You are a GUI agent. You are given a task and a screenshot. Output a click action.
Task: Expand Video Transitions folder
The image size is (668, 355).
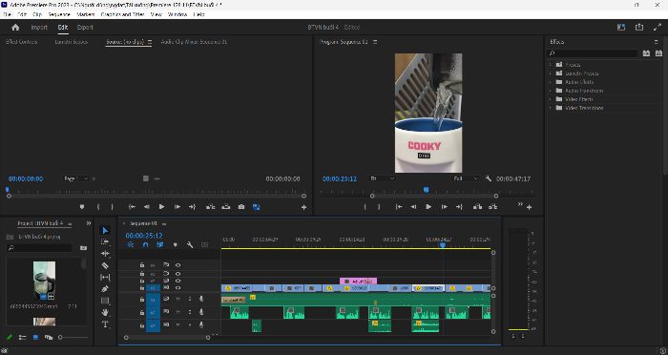550,108
